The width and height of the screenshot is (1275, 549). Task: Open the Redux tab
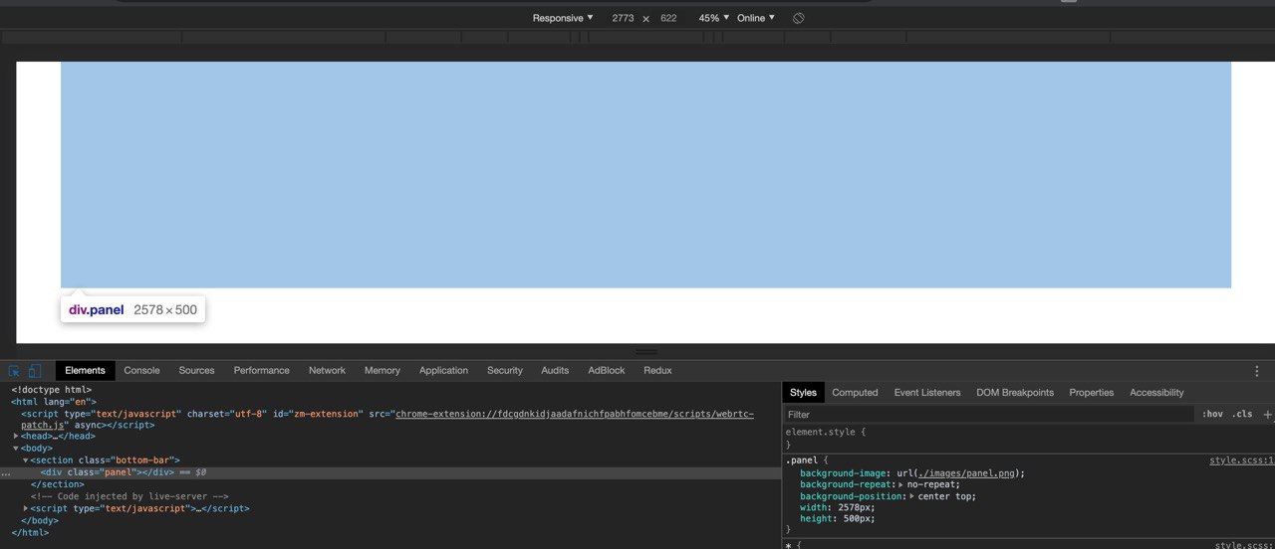coord(657,370)
